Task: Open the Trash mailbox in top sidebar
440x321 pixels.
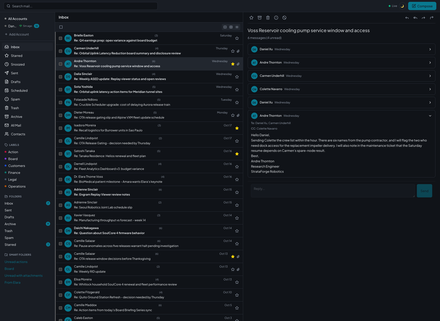Action: tap(27, 108)
